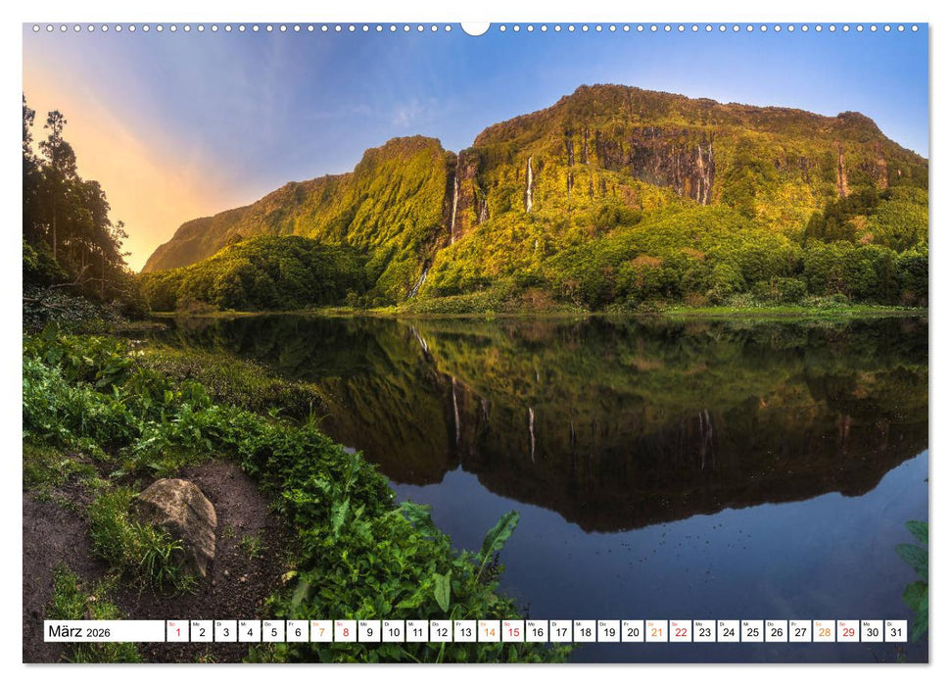Click the red Sunday 8 date cell
This screenshot has width=951, height=686.
345,631
